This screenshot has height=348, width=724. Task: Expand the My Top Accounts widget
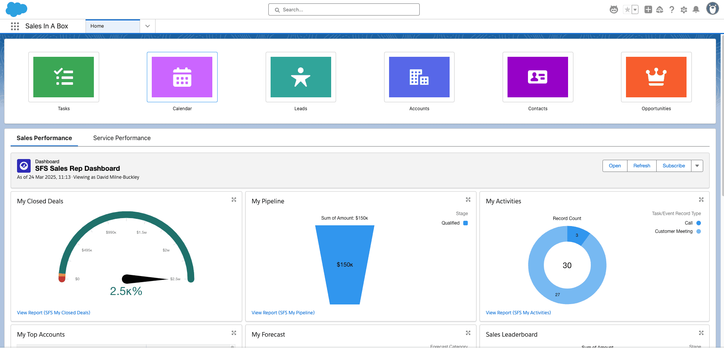(x=234, y=333)
